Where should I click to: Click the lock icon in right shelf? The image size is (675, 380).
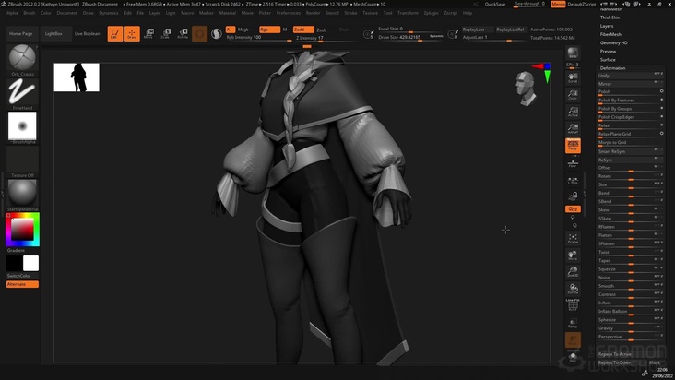pyautogui.click(x=573, y=196)
